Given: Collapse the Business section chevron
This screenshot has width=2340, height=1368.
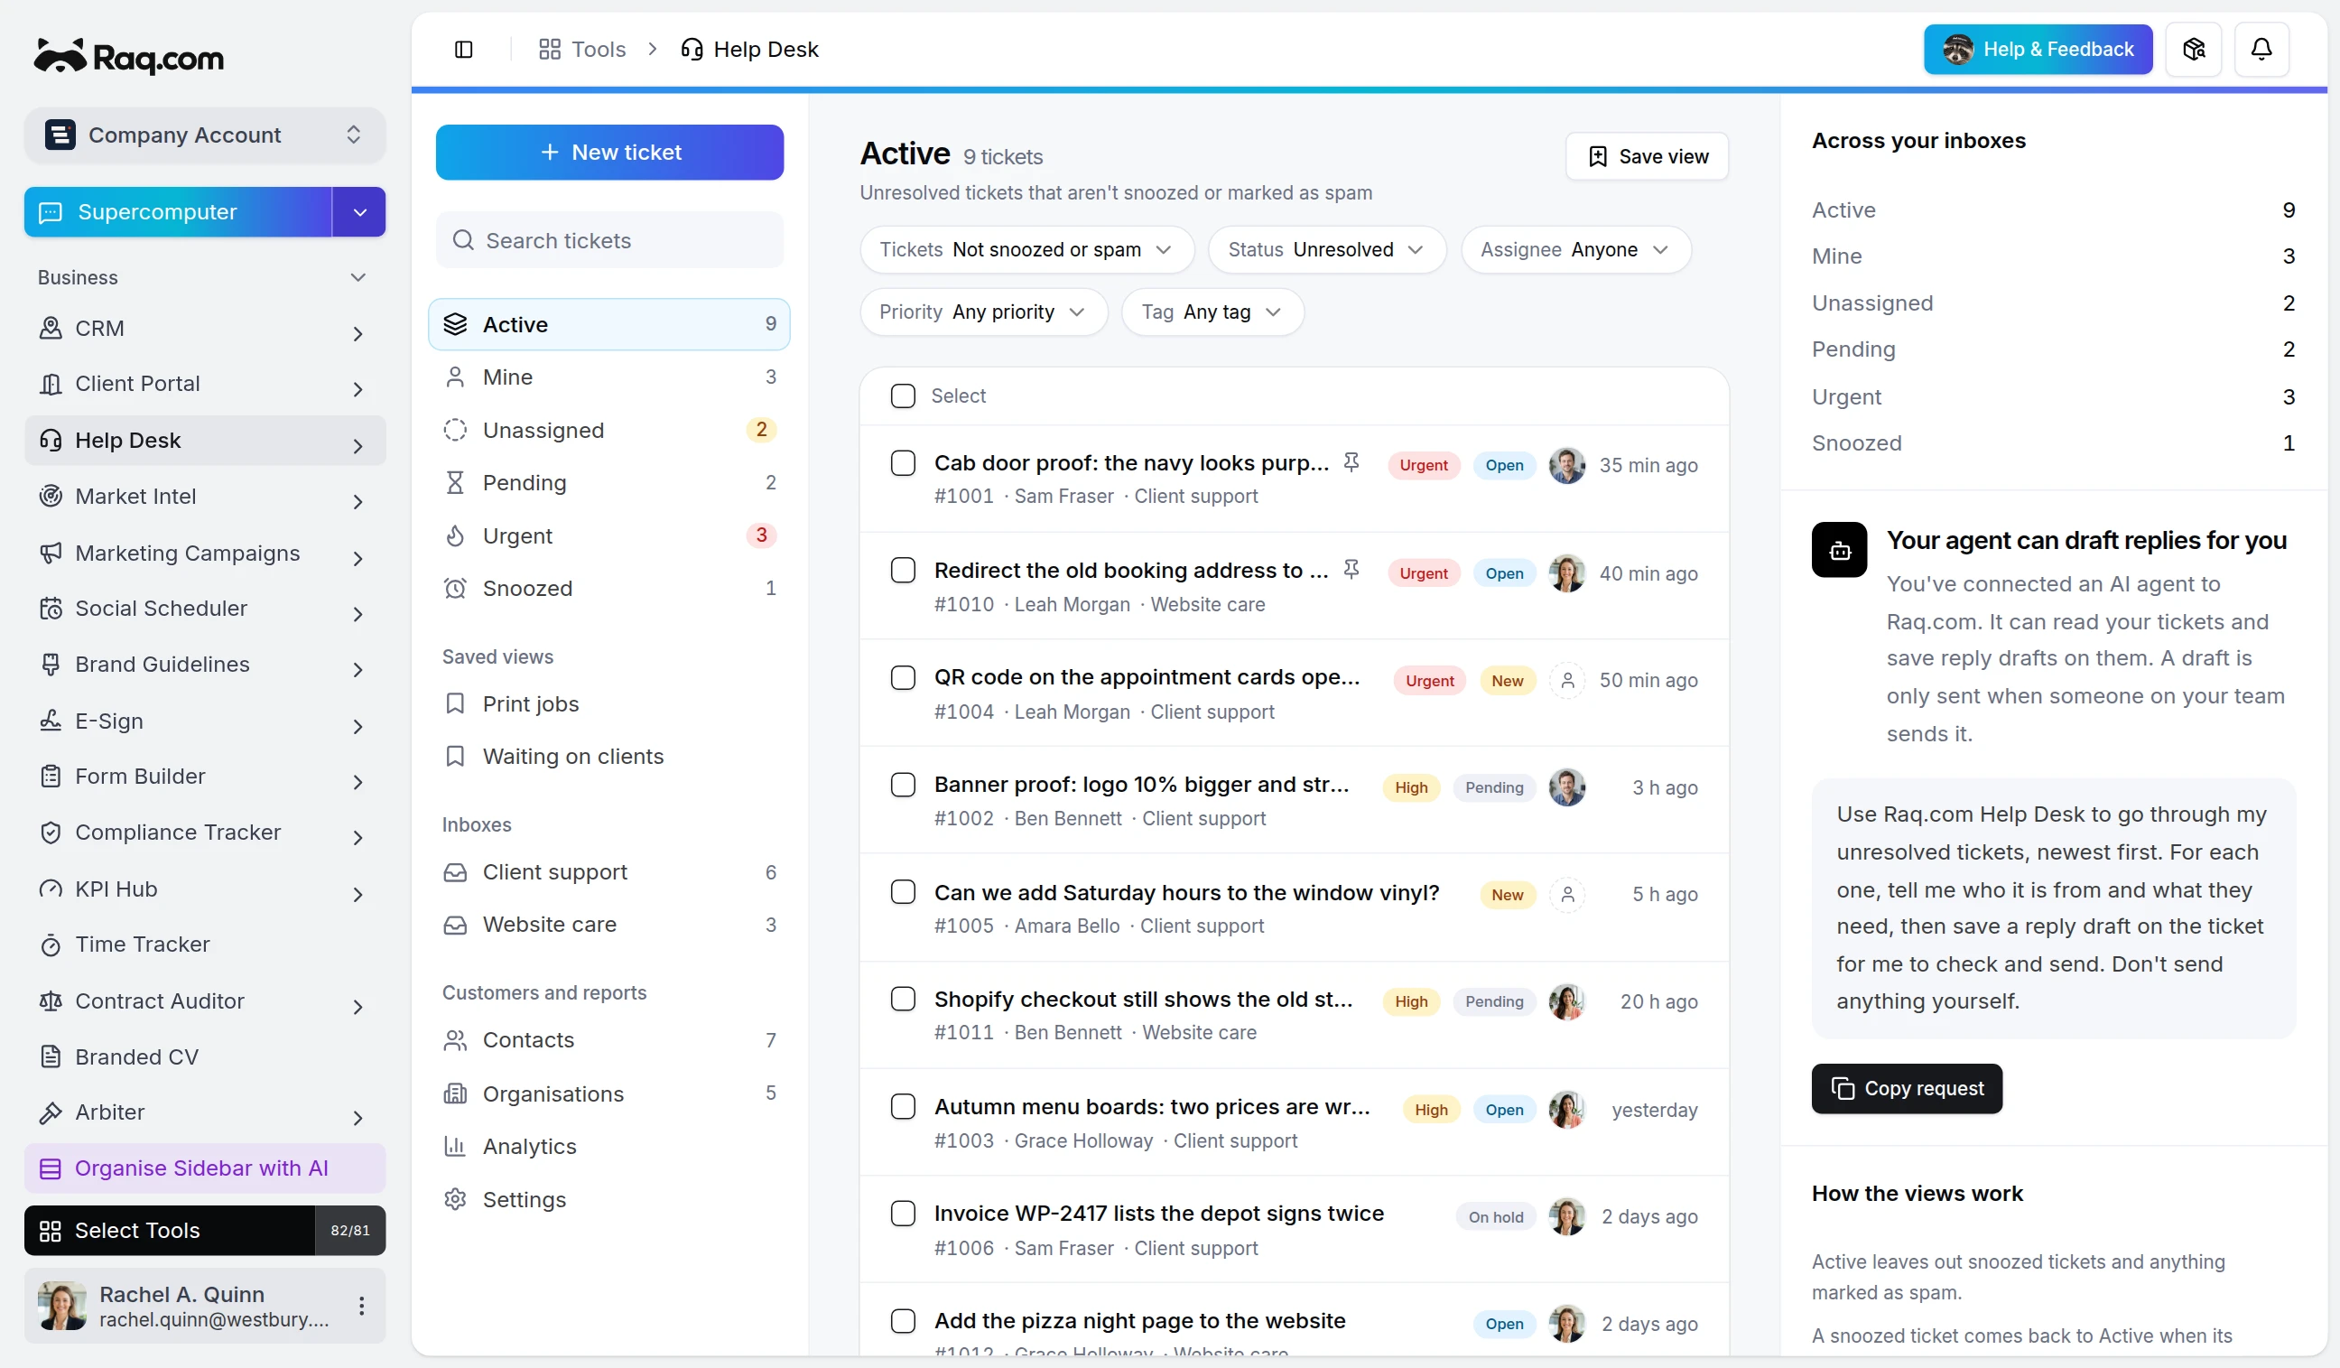Looking at the screenshot, I should click(357, 278).
